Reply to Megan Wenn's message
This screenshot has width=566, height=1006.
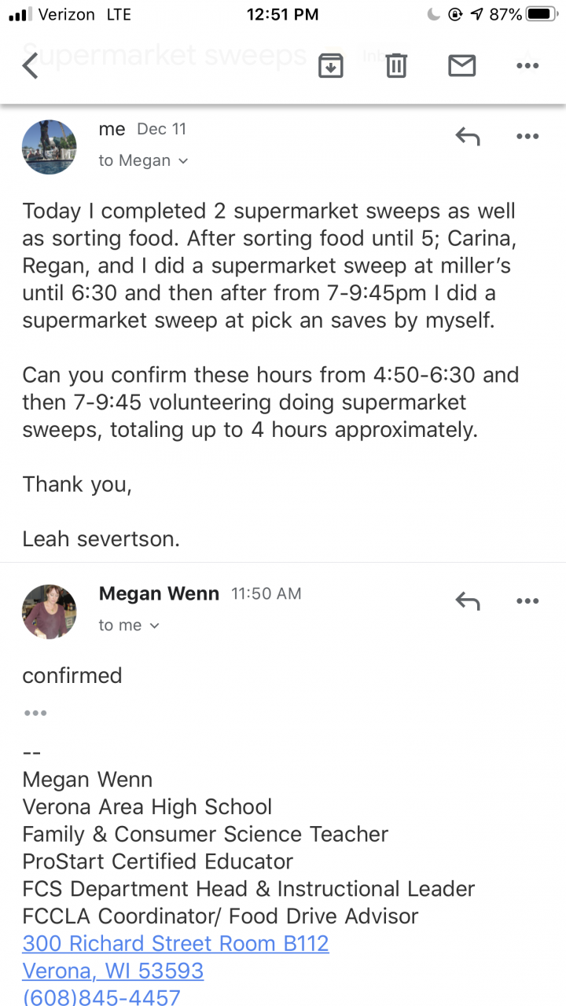tap(468, 602)
